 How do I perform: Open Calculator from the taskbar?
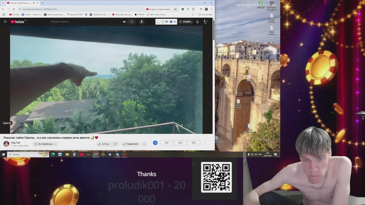[74, 154]
